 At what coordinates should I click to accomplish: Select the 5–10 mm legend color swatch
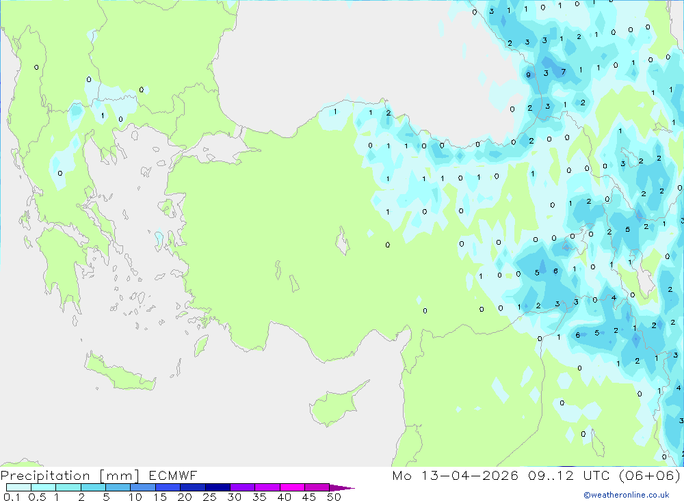[x=118, y=487]
